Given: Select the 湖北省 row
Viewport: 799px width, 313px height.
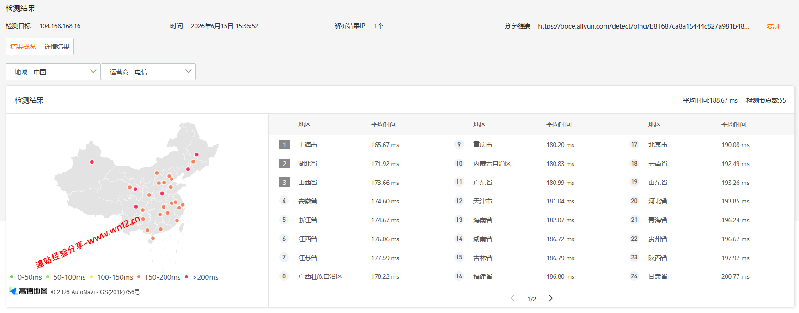Looking at the screenshot, I should click(356, 164).
